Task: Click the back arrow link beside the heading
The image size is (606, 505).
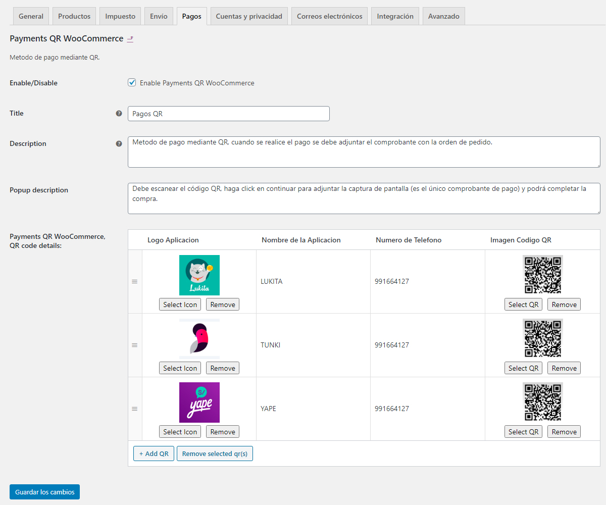Action: 130,39
